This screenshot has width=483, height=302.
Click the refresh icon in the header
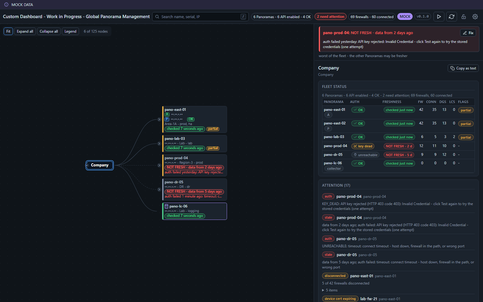click(452, 17)
